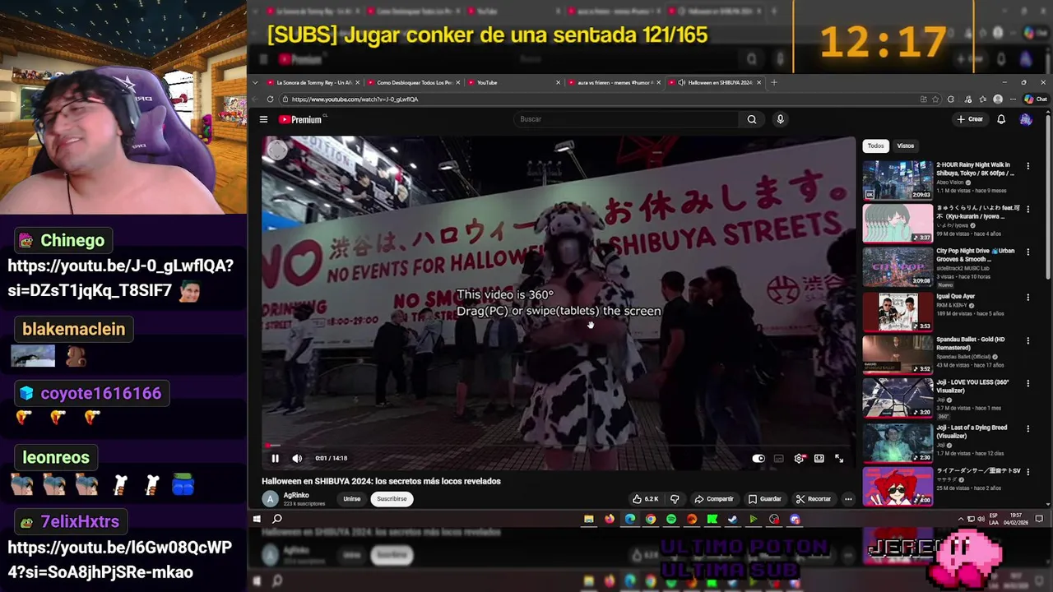Image resolution: width=1053 pixels, height=592 pixels.
Task: Focus the Buscar search field
Action: click(627, 119)
